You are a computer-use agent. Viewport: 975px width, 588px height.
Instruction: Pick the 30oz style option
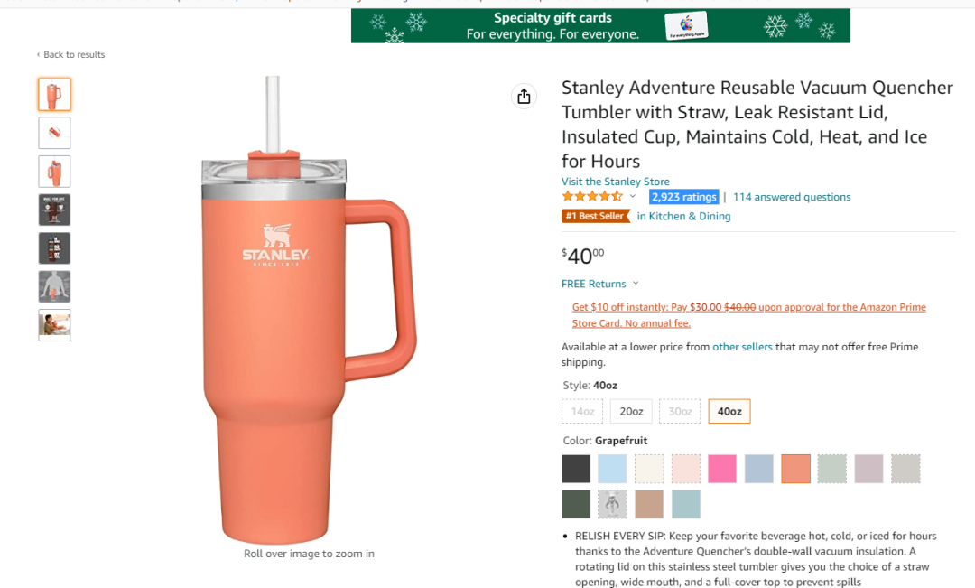point(680,411)
